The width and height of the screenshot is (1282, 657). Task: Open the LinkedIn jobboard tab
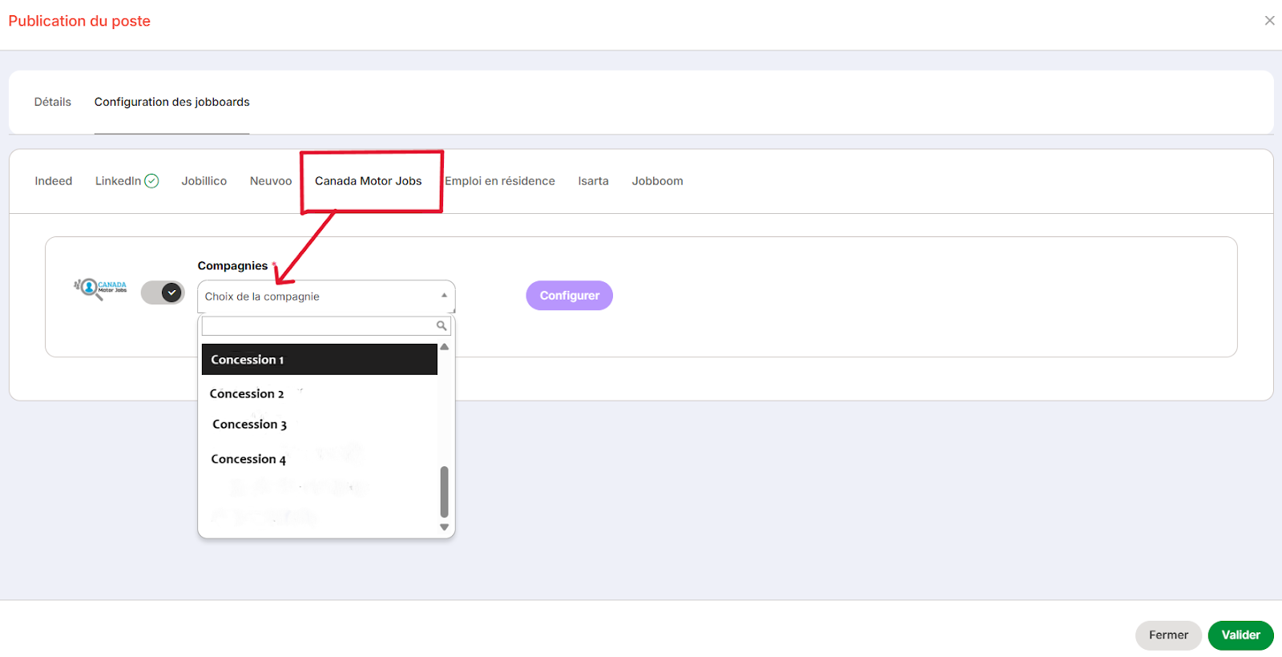[x=118, y=181]
